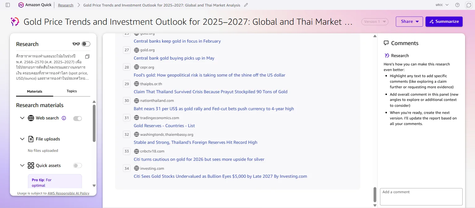Open the Version 1 dropdown
The height and width of the screenshot is (208, 475).
[375, 22]
